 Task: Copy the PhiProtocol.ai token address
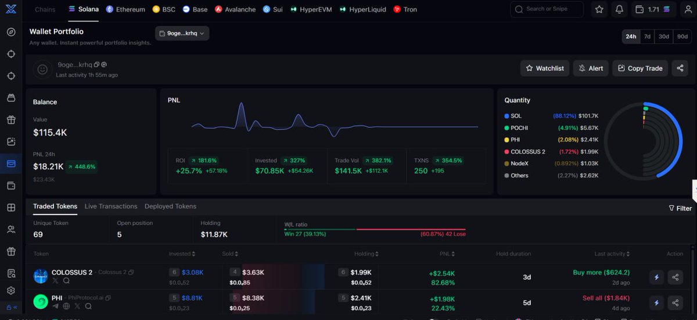(108, 298)
